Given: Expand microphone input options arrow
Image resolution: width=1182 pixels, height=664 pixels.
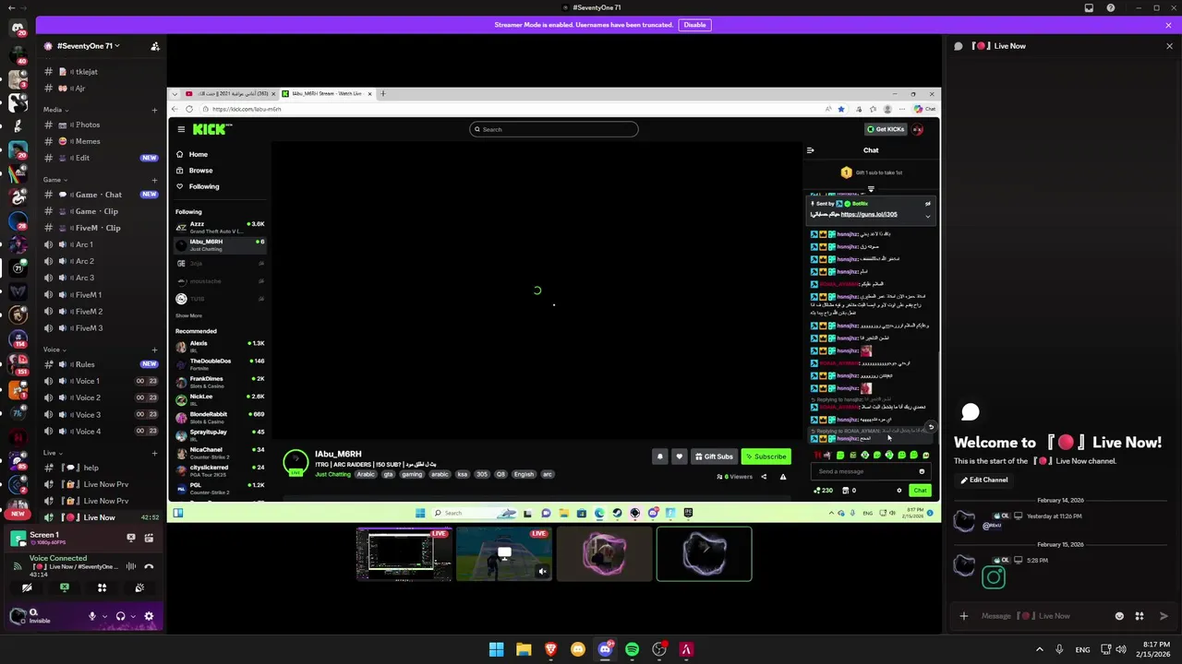Looking at the screenshot, I should coord(104,616).
